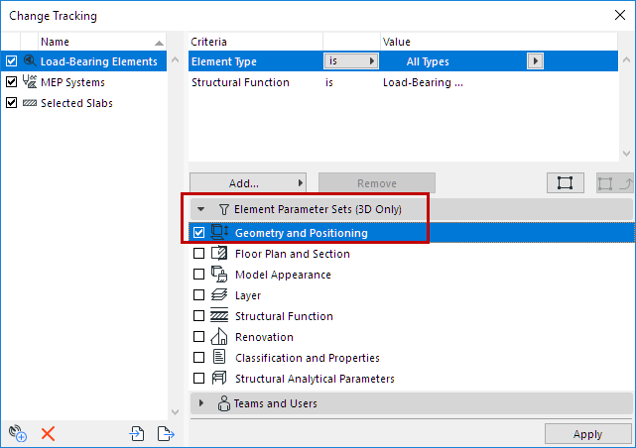The image size is (636, 448).
Task: Collapse the Element Parameter Sets section
Action: point(201,209)
